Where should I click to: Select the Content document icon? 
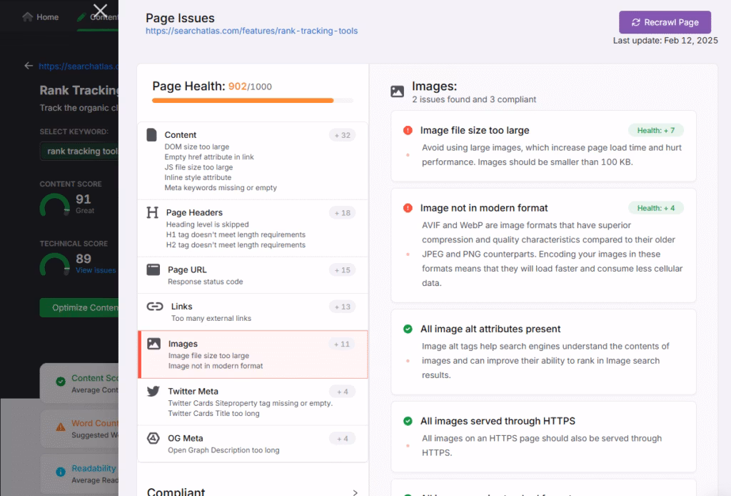(x=151, y=134)
